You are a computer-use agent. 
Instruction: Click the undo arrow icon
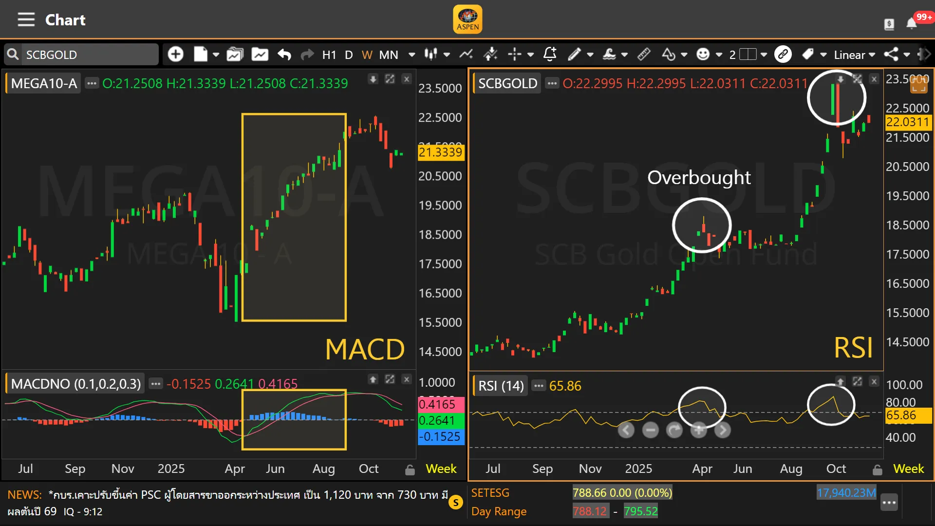tap(284, 54)
